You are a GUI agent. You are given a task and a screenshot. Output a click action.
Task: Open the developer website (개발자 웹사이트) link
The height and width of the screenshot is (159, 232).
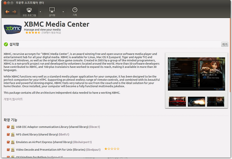click(13, 99)
